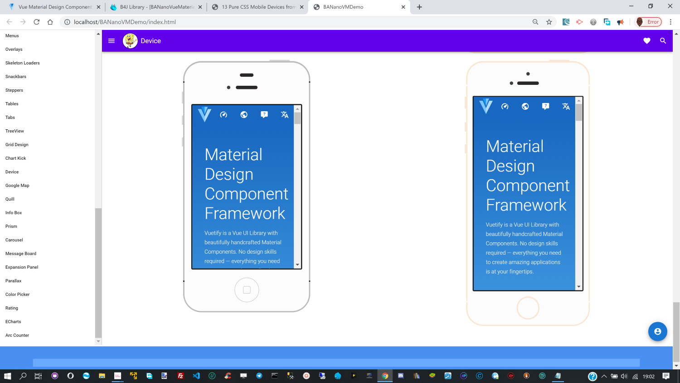Viewport: 680px width, 383px height.
Task: Go to Parallax in sidebar
Action: pyautogui.click(x=14, y=281)
